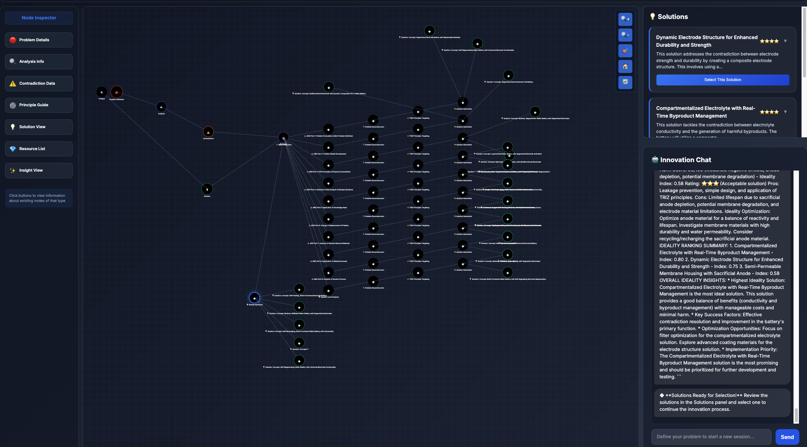Select the Analysis node with blue ring

(x=161, y=107)
